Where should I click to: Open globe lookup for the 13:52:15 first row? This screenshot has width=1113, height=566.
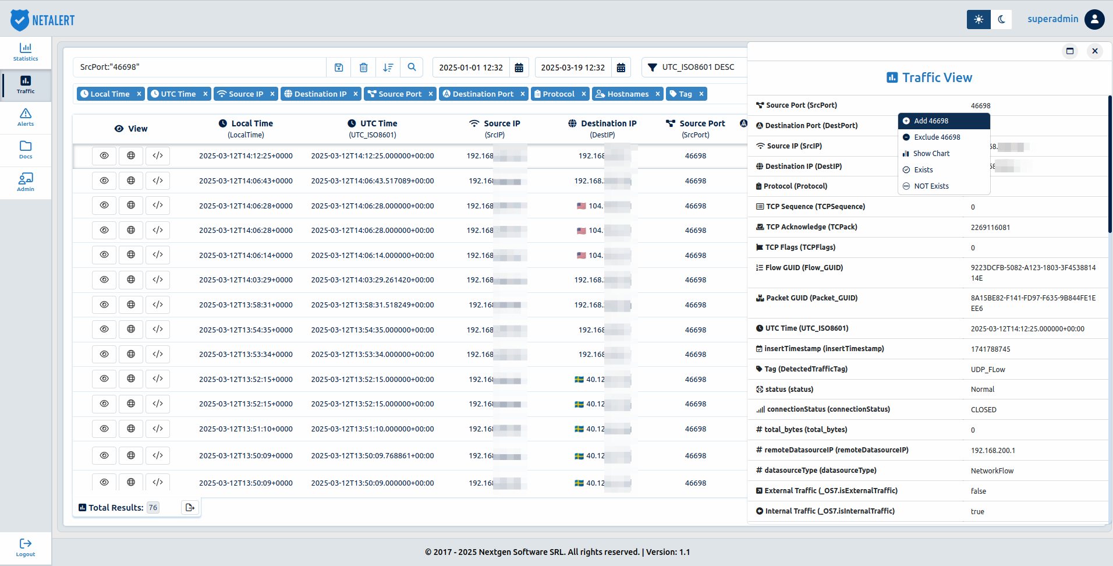(x=131, y=378)
